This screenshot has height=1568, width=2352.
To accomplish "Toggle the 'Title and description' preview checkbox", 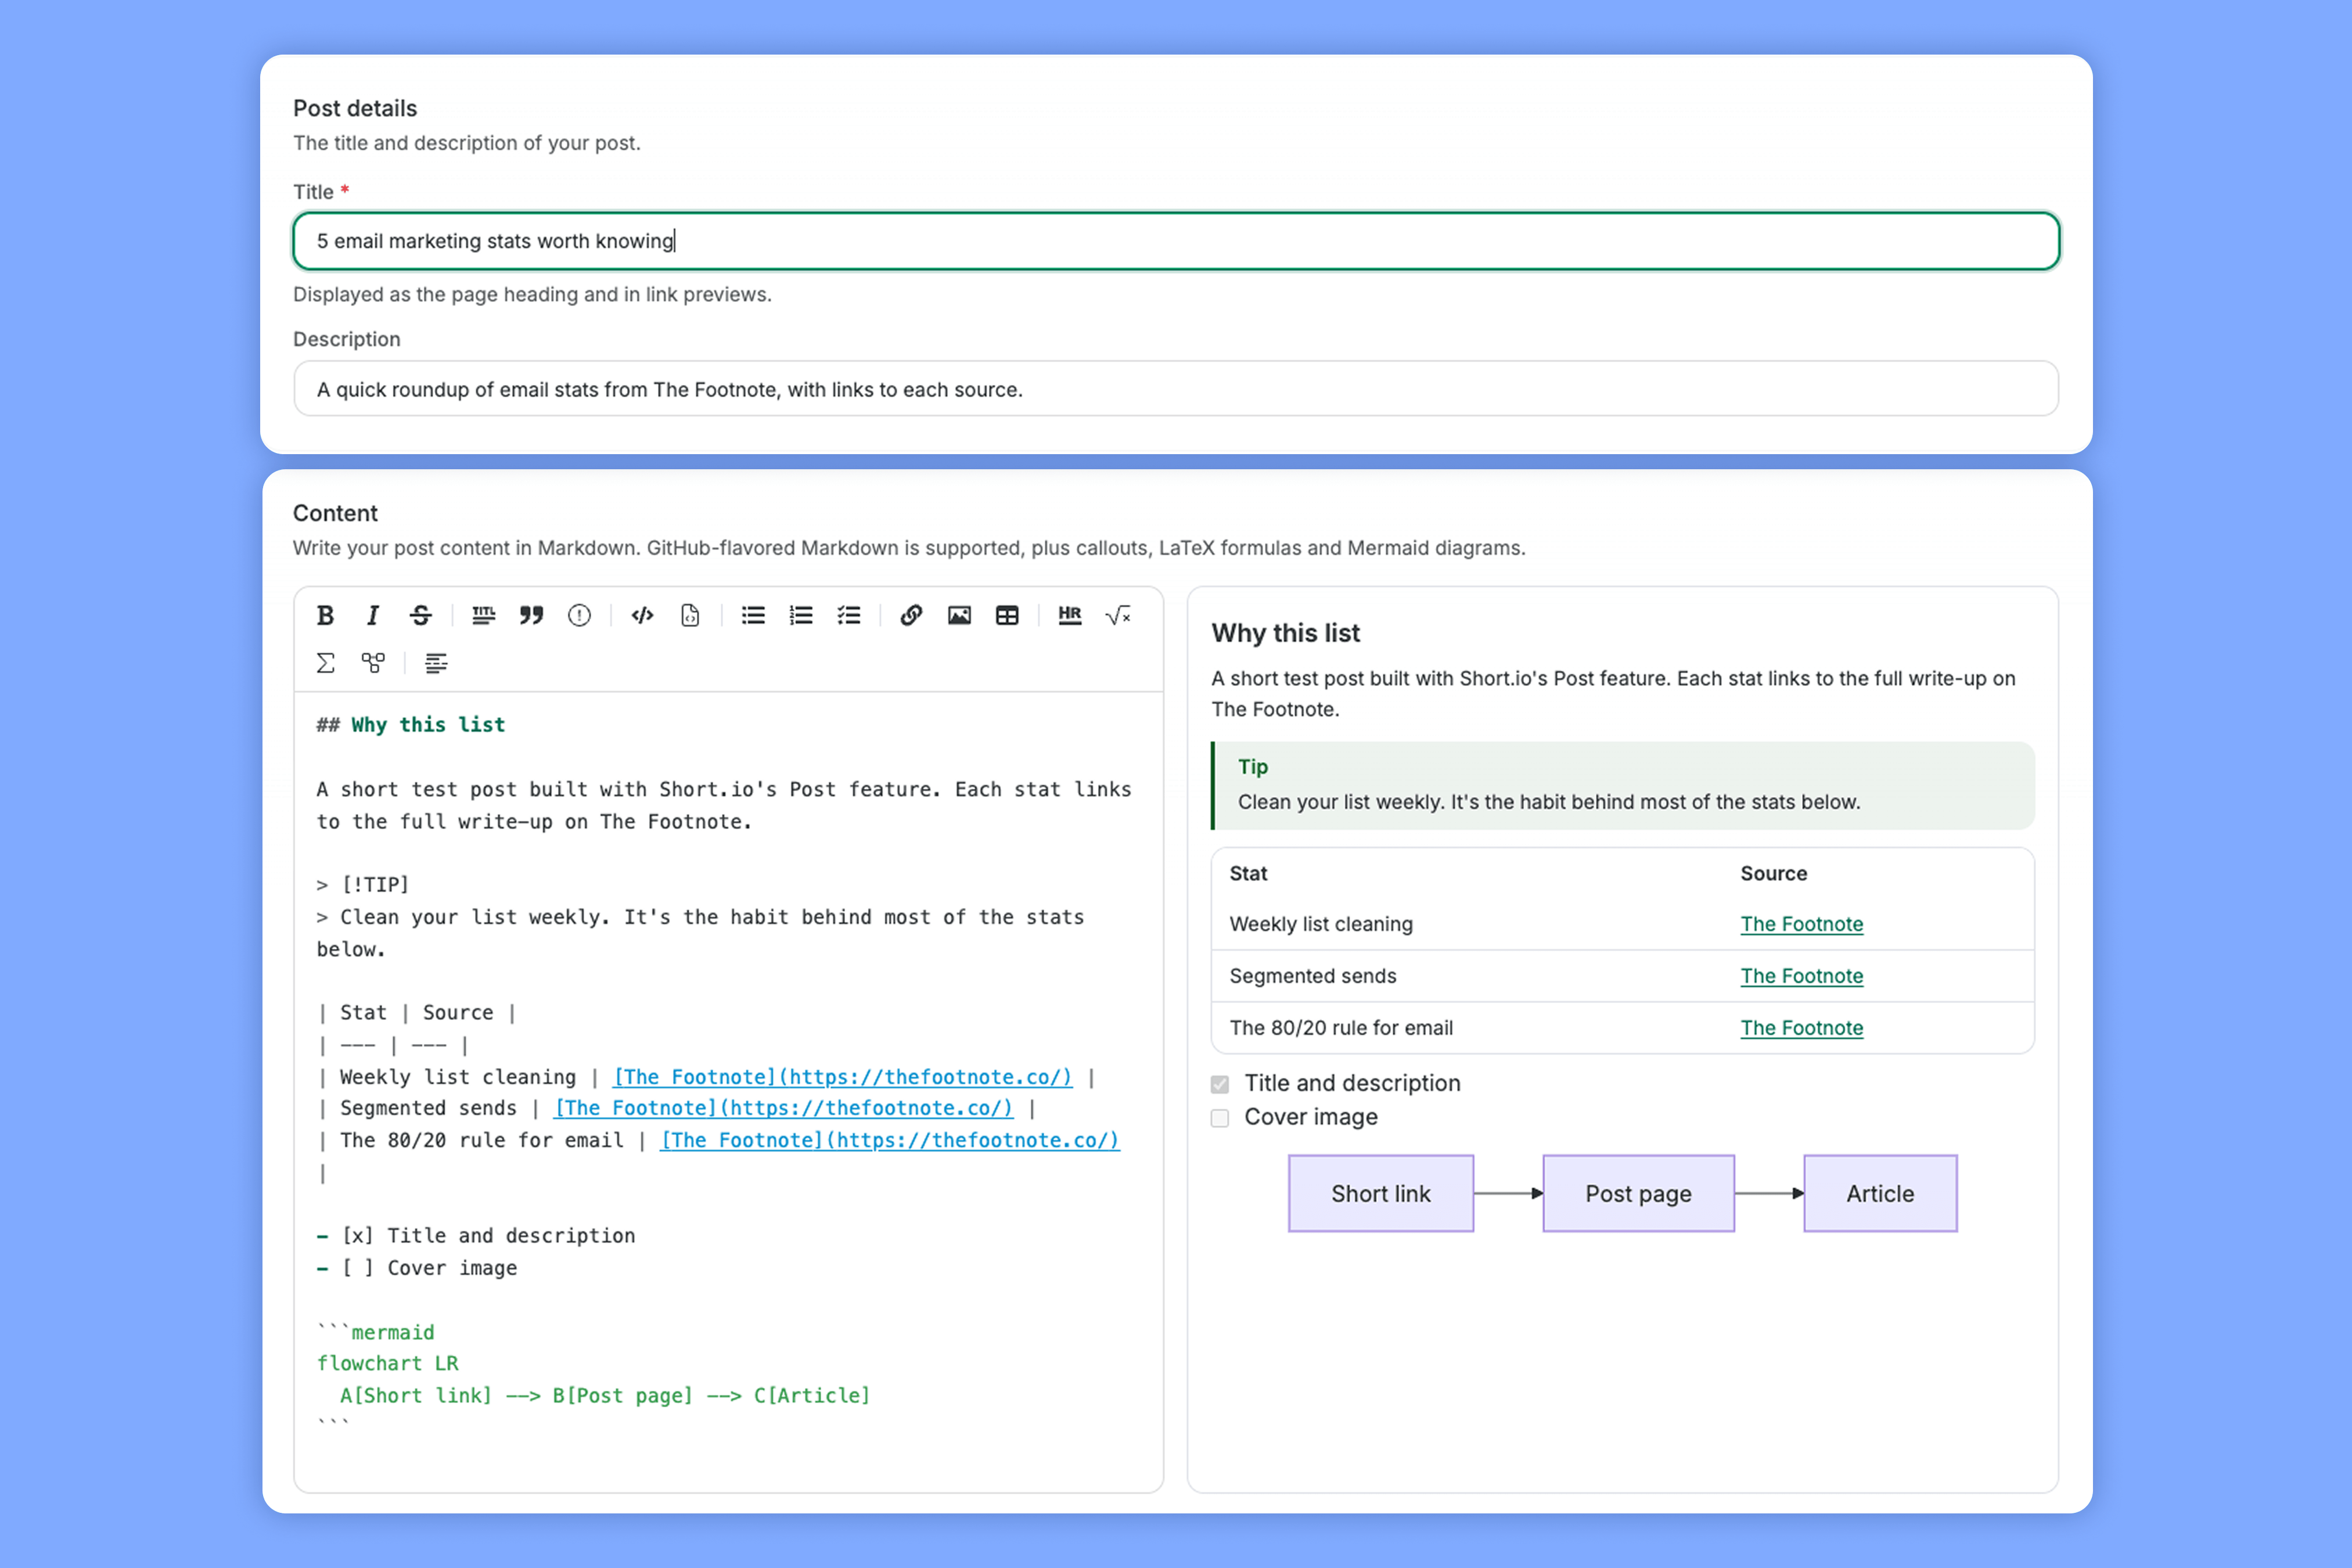I will click(1220, 1084).
